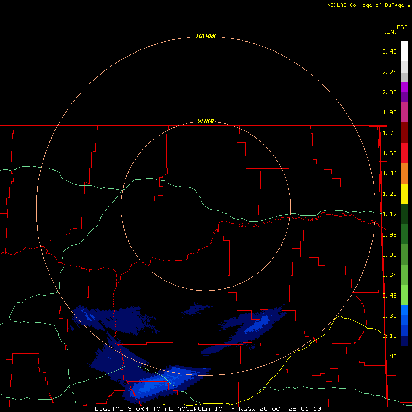Pick the orange legend swatch
The height and width of the screenshot is (412, 412).
pos(404,173)
